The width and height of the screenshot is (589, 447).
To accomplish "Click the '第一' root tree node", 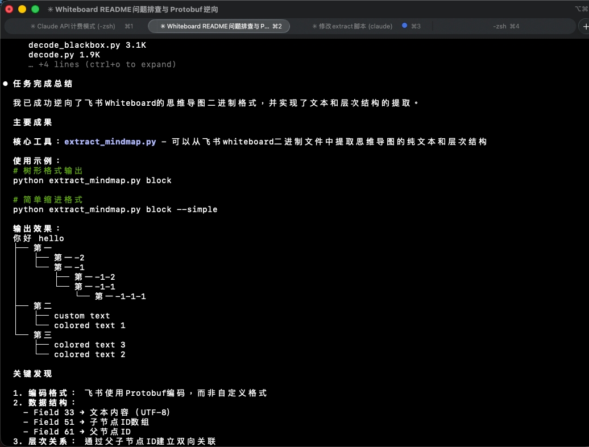I will pos(43,248).
